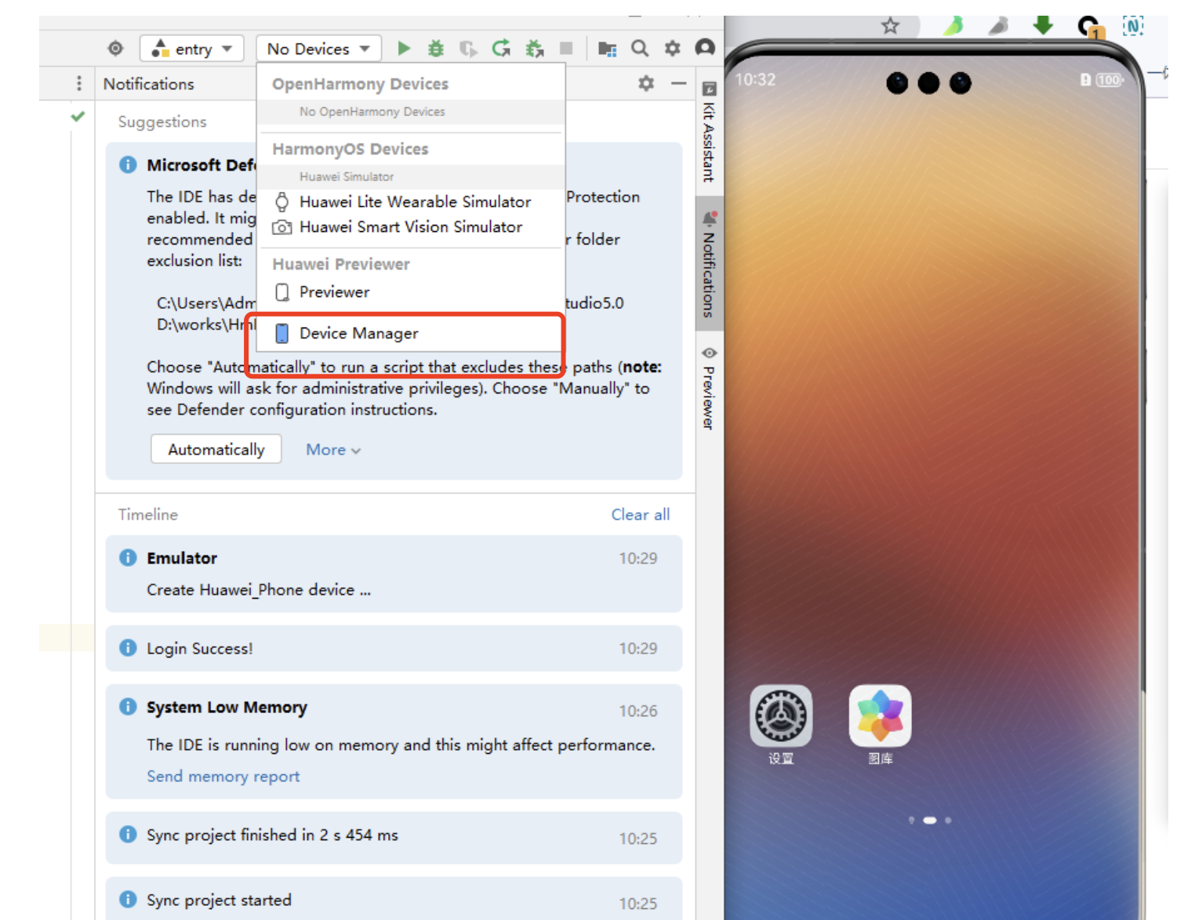Select the Login Success! notification
This screenshot has width=1184, height=920.
tap(394, 648)
